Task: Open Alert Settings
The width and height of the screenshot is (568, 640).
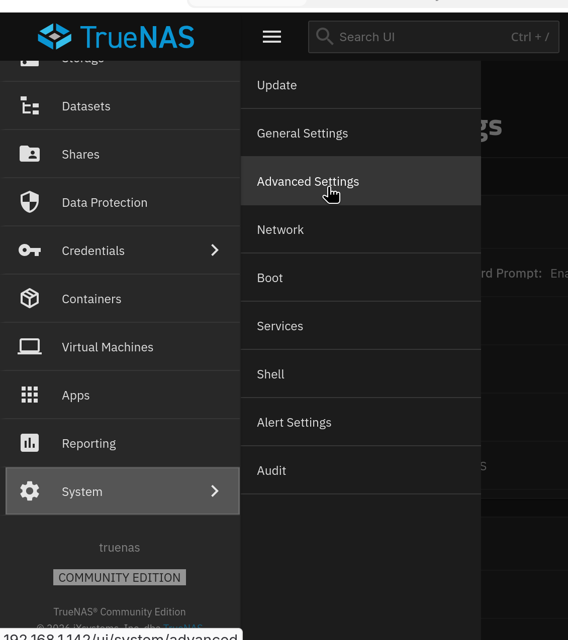Action: [x=361, y=422]
